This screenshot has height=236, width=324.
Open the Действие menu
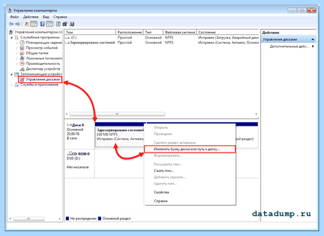[x=31, y=17]
